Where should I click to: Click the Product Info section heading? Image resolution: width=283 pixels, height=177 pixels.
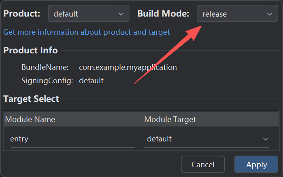coord(31,51)
